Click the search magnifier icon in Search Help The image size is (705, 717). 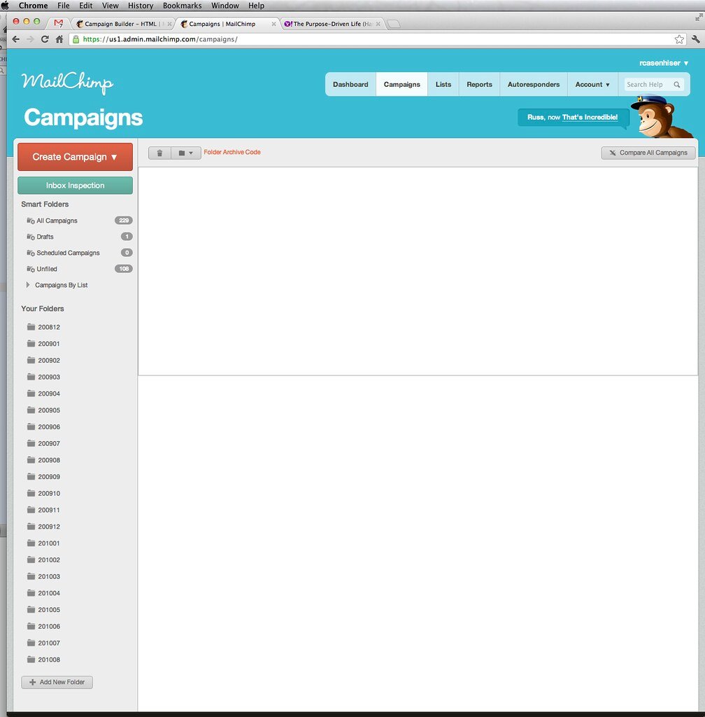click(676, 85)
